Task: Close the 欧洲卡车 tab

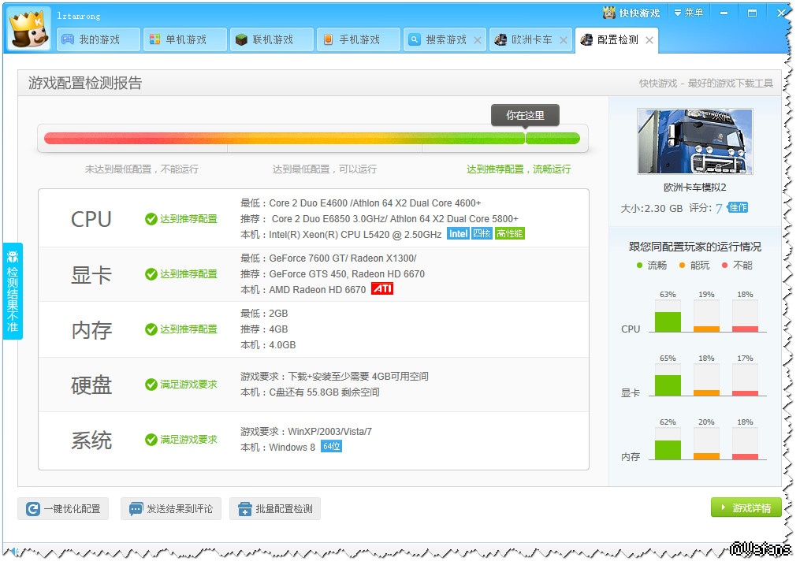Action: [564, 40]
